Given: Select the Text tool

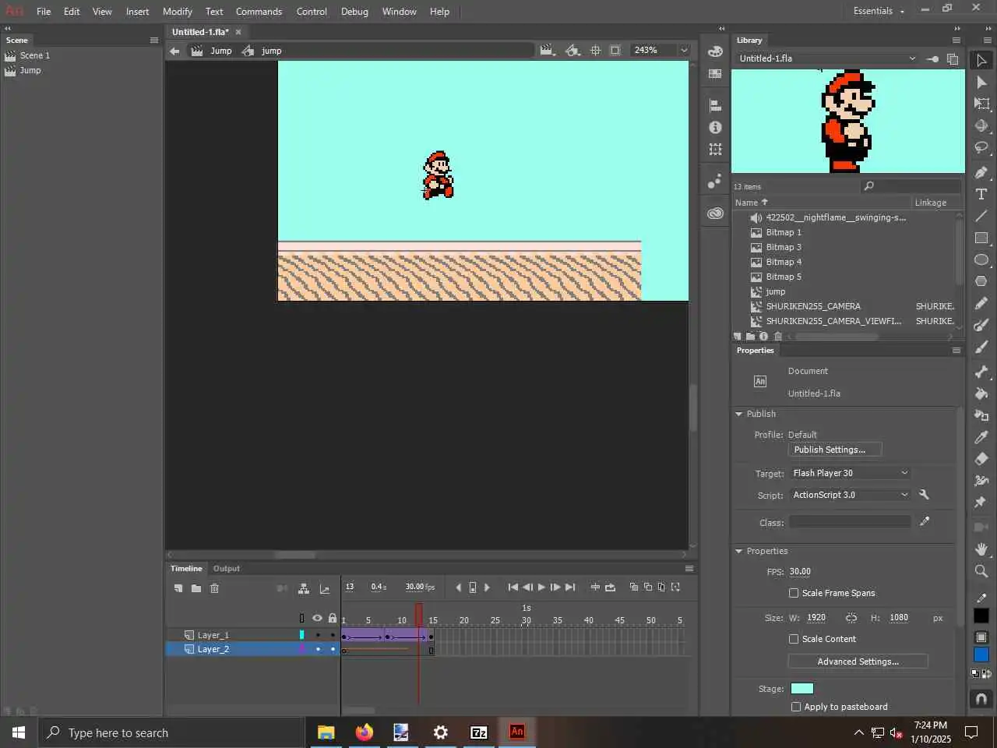Looking at the screenshot, I should pyautogui.click(x=981, y=194).
